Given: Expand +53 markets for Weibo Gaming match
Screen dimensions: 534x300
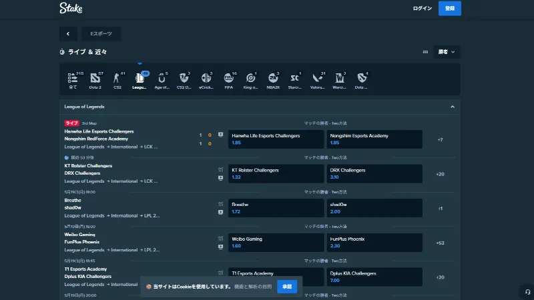Looking at the screenshot, I should click(441, 243).
